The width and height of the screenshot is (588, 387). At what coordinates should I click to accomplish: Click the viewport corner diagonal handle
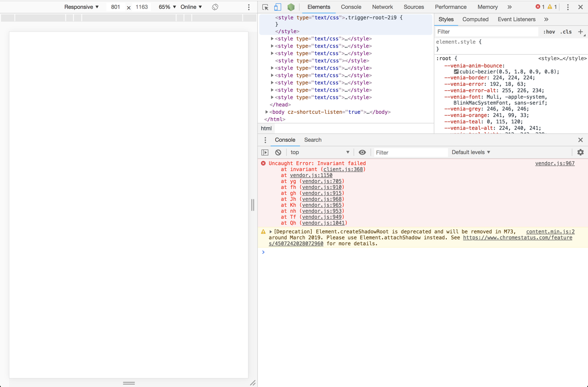(253, 383)
